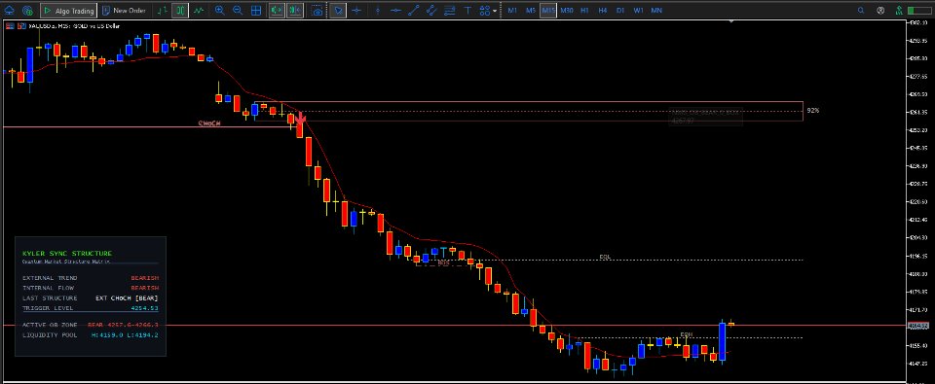Toggle chart shift from the right edge
935x384 pixels.
pyautogui.click(x=294, y=11)
